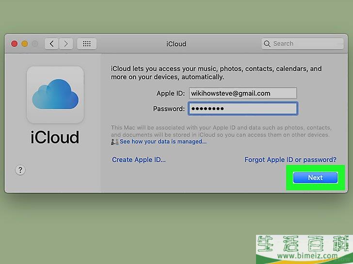This screenshot has height=264, width=353.
Task: Open the help question mark button
Action: [x=20, y=170]
